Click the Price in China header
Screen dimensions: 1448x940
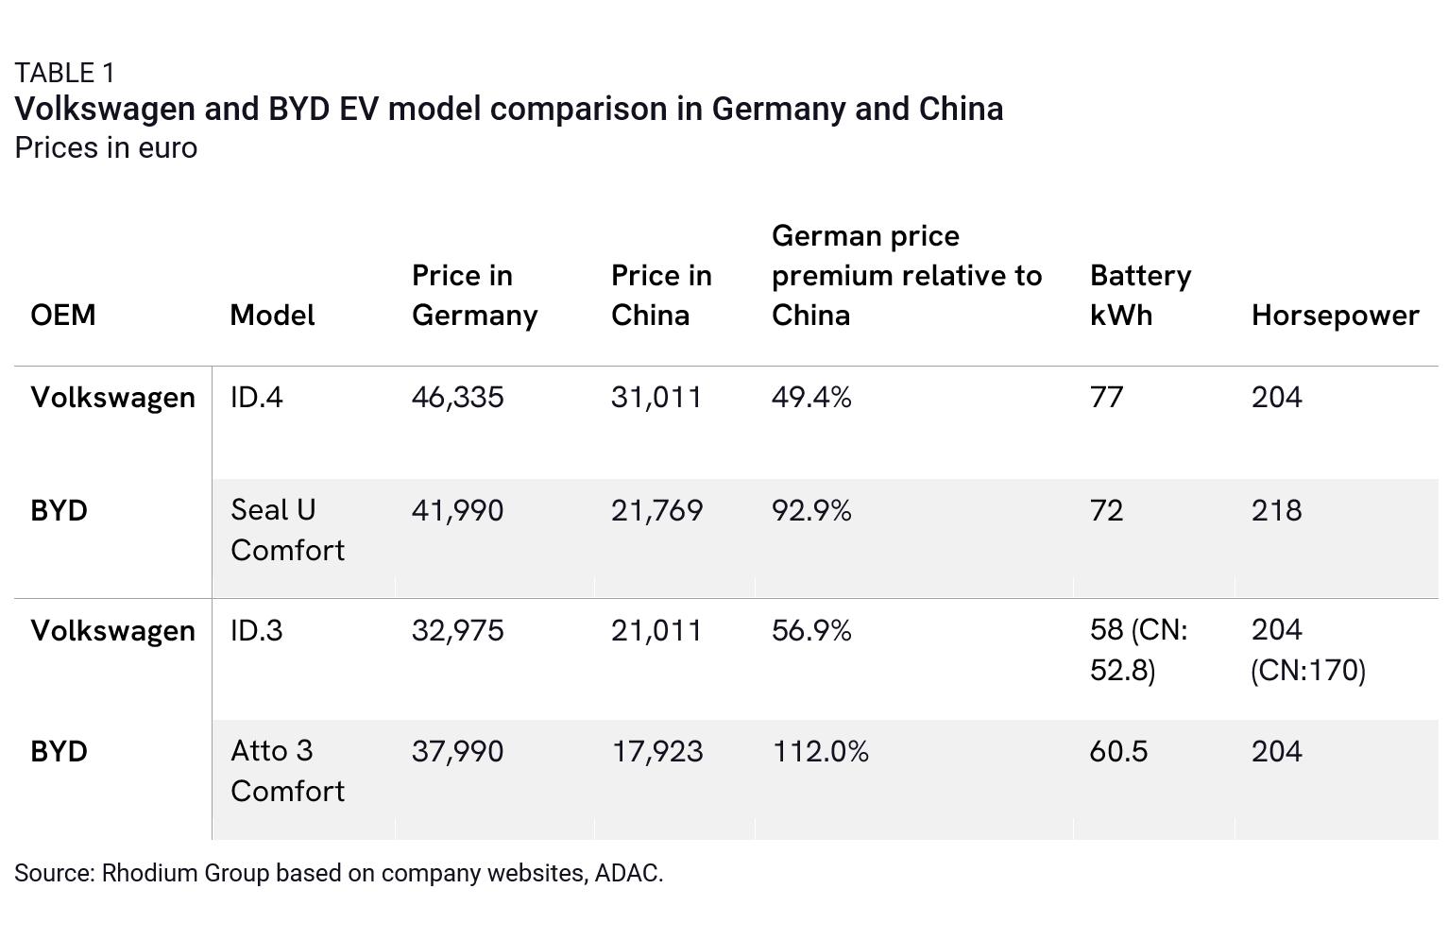pyautogui.click(x=661, y=295)
